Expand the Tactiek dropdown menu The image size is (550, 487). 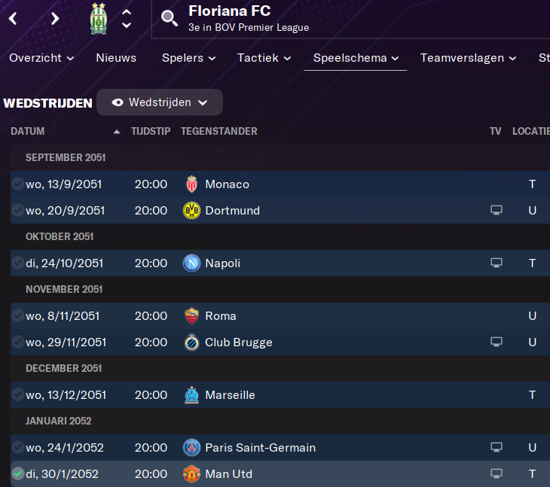coord(264,58)
